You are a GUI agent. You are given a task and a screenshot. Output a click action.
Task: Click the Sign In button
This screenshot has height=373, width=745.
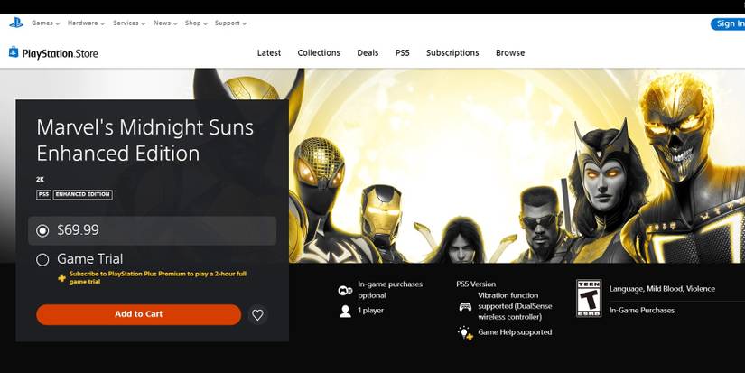coord(729,23)
